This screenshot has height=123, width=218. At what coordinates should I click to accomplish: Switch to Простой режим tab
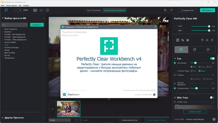[94, 10]
